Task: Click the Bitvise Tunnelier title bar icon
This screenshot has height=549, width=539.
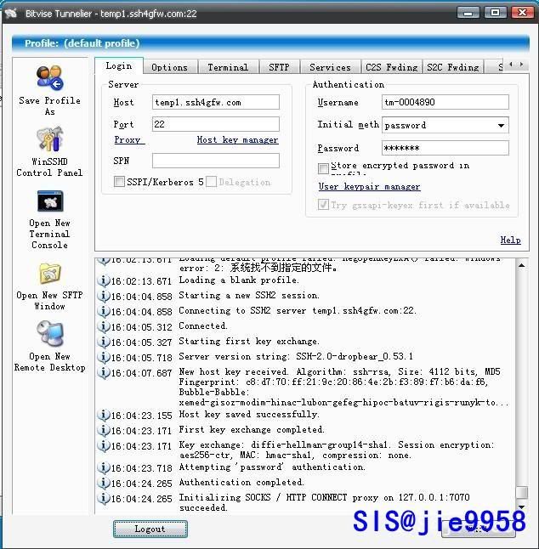Action: [x=11, y=13]
